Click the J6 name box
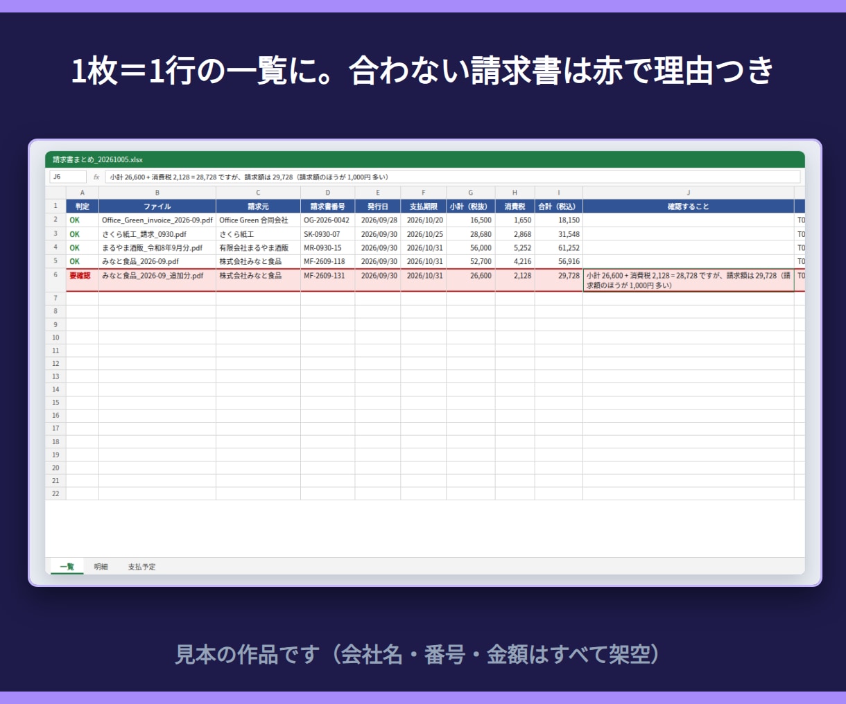 (68, 177)
